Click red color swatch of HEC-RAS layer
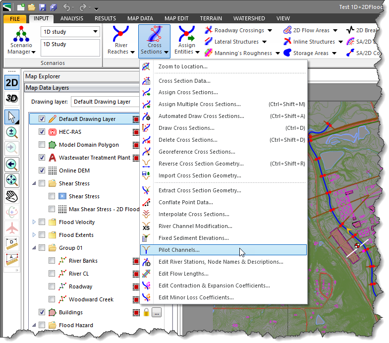The height and width of the screenshot is (343, 389). [x=136, y=132]
